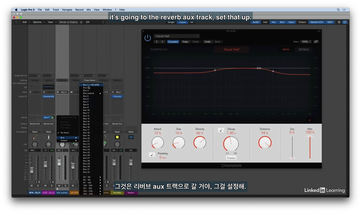Open the Apple menu

[16, 10]
